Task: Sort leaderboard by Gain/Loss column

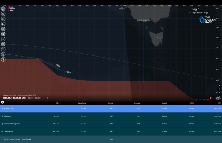Action: [x=82, y=103]
